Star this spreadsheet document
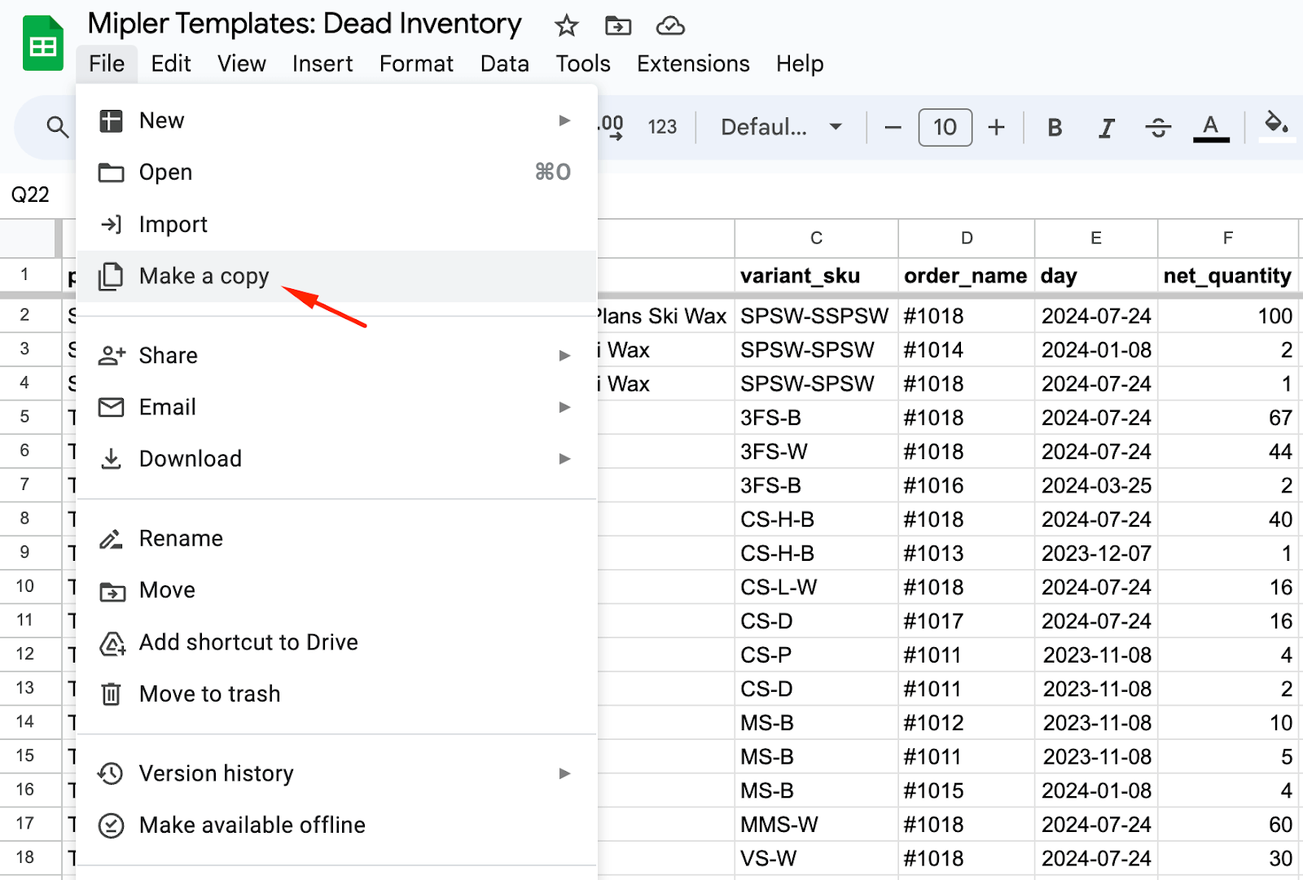The width and height of the screenshot is (1303, 880). (x=566, y=26)
